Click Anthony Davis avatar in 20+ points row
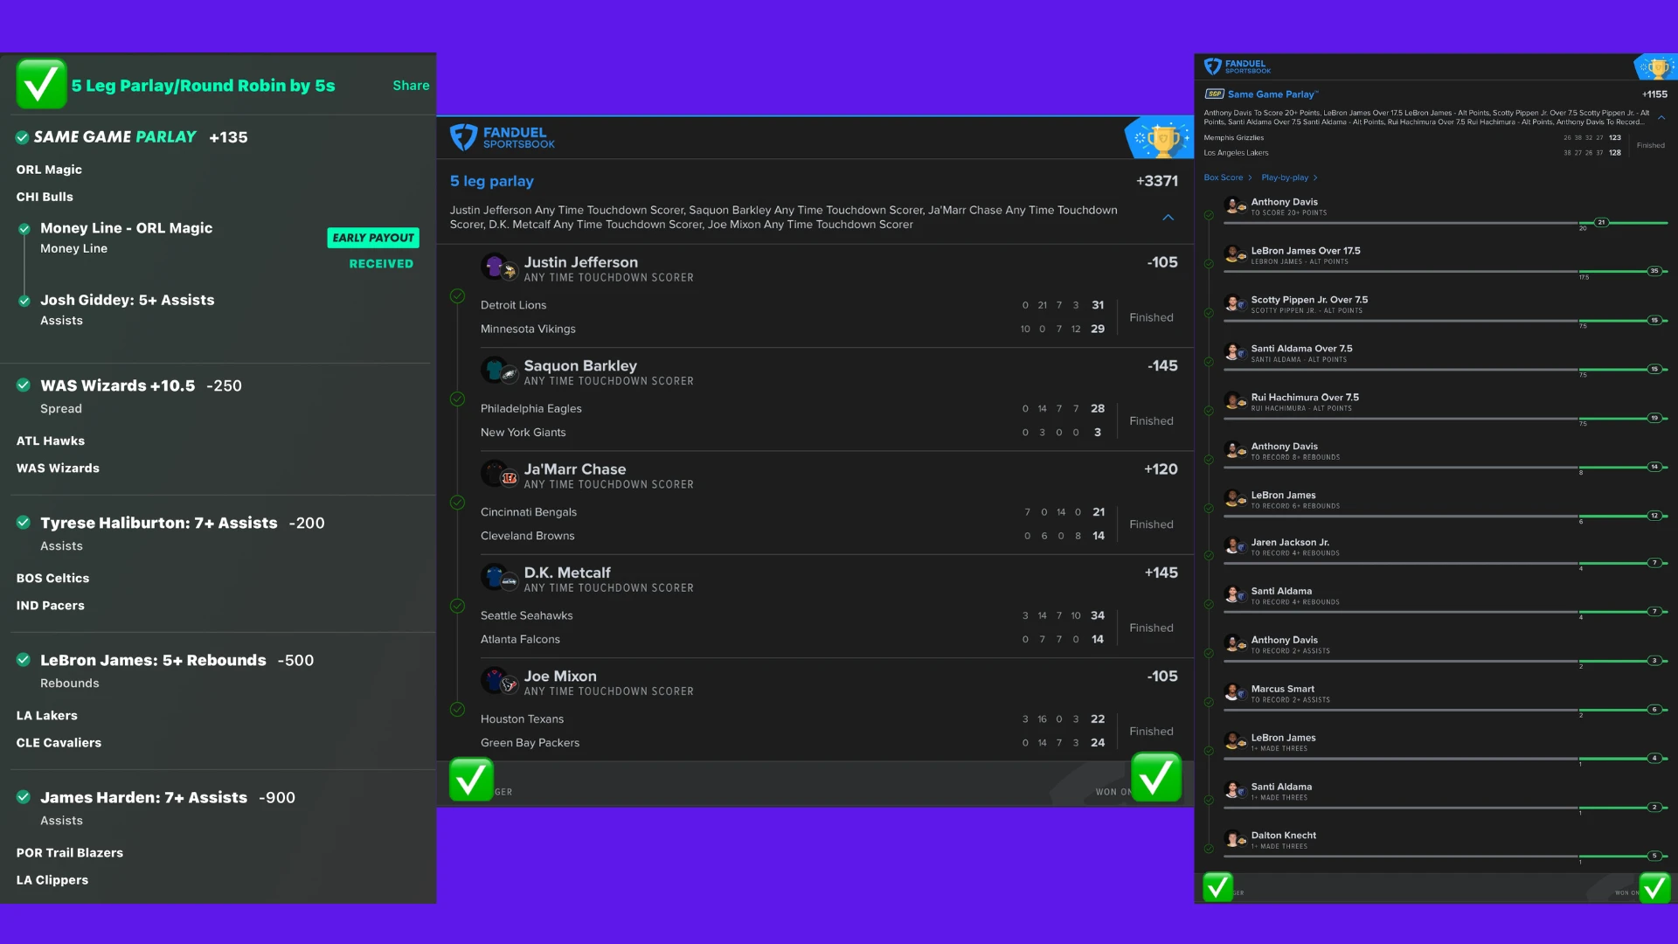The image size is (1678, 944). (1235, 206)
